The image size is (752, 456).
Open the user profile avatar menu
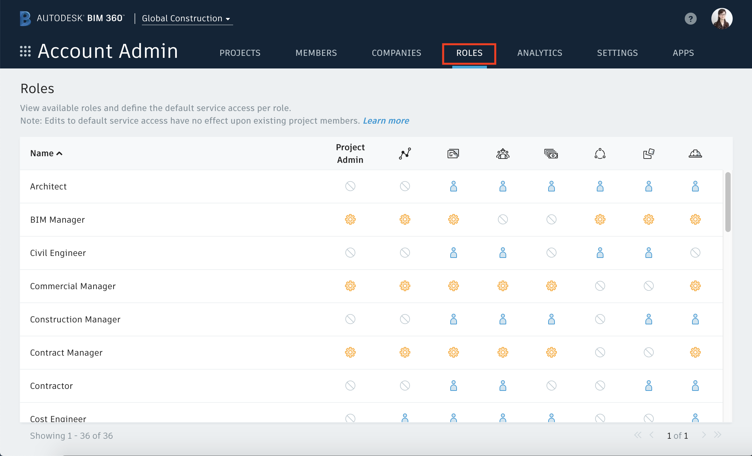721,19
